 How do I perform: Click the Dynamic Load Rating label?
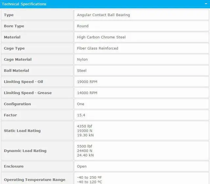25,151
